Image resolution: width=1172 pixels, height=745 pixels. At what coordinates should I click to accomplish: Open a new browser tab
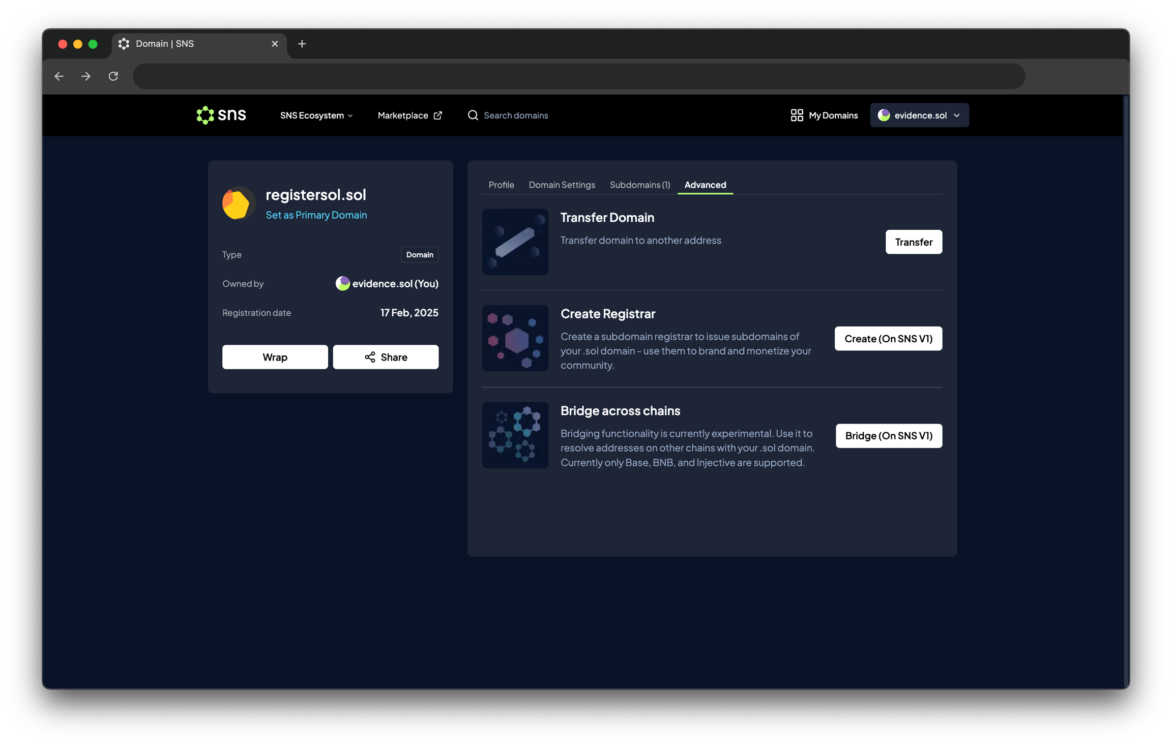302,44
